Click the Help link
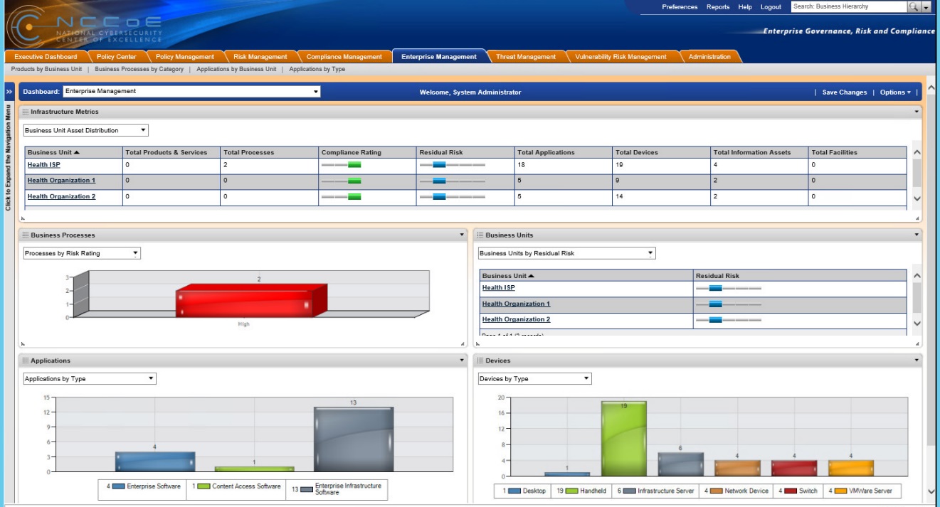Screen dimensions: 940x507 point(745,7)
